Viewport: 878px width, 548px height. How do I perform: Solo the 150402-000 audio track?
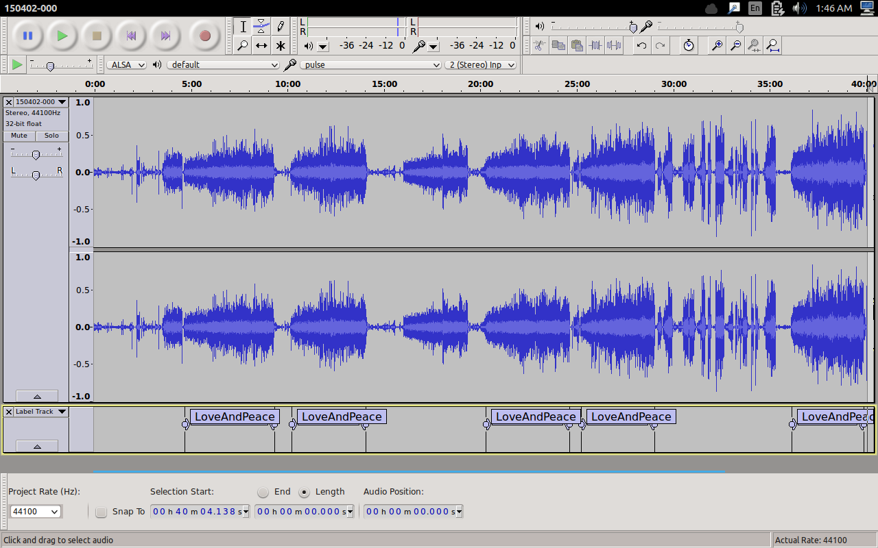[52, 136]
